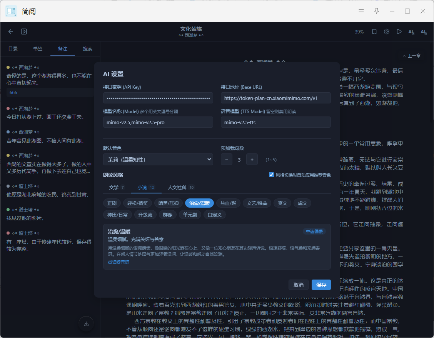Click the 保存 button
This screenshot has height=338, width=434.
(x=321, y=285)
